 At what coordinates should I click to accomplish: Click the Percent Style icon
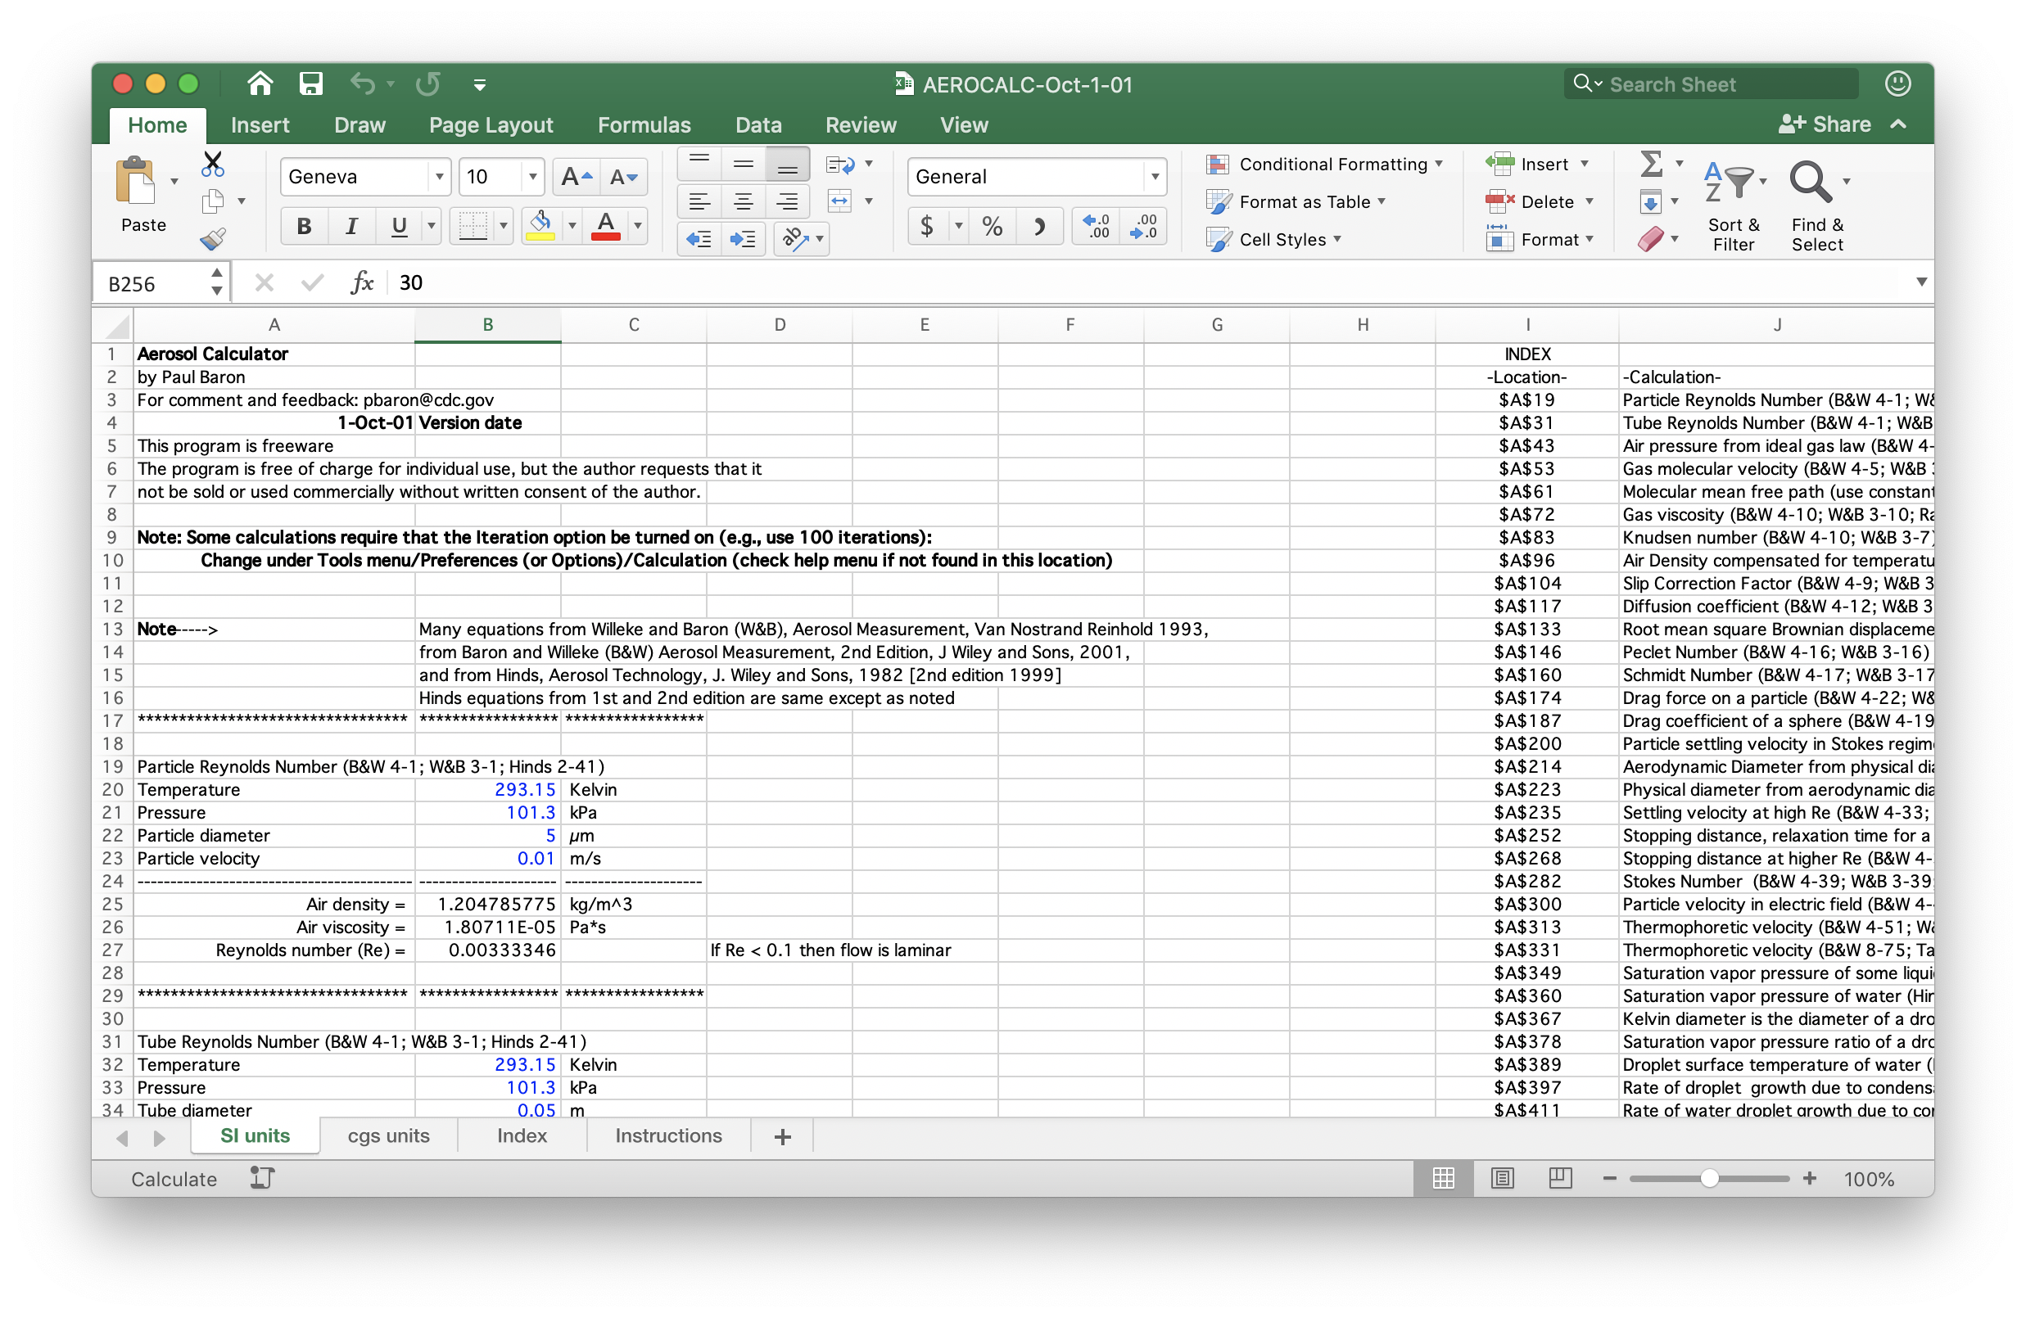coord(992,226)
